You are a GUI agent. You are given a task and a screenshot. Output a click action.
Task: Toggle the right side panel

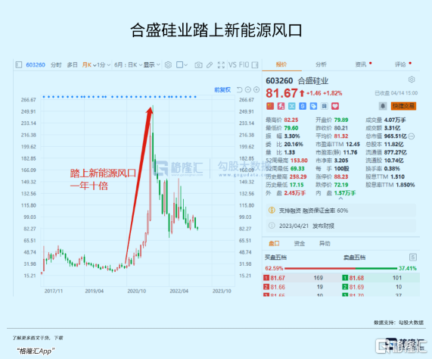[x=255, y=65]
